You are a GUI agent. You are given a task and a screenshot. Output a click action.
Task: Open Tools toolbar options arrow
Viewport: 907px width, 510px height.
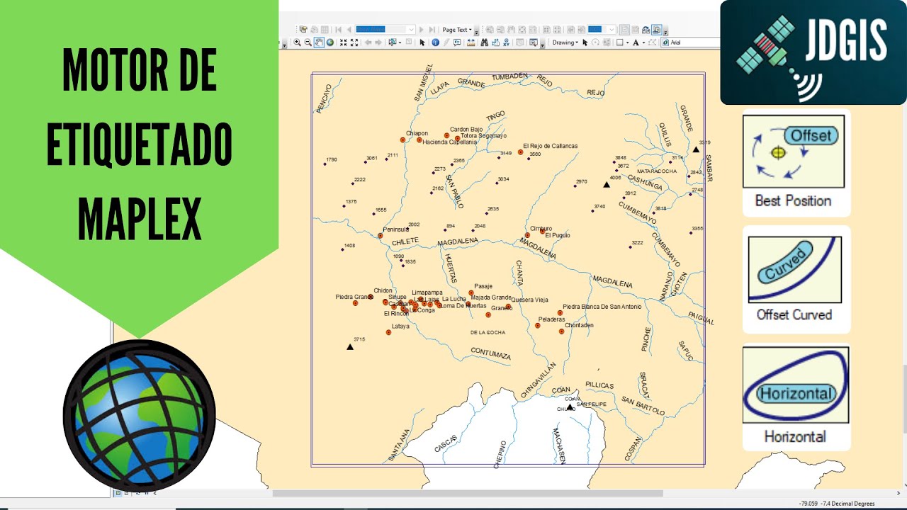[542, 45]
